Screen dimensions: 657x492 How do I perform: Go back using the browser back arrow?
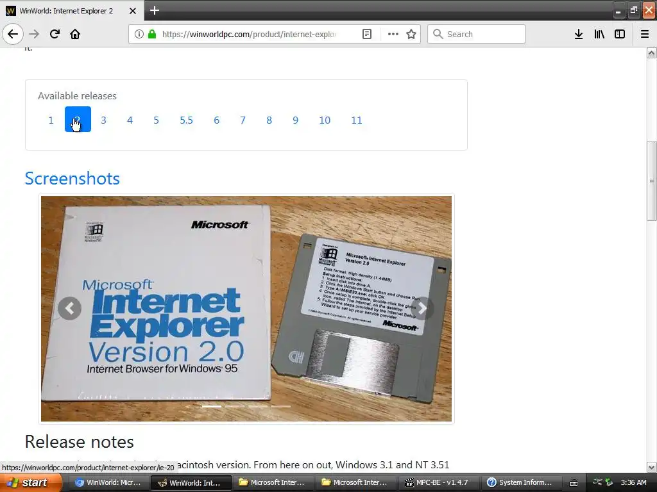(13, 34)
